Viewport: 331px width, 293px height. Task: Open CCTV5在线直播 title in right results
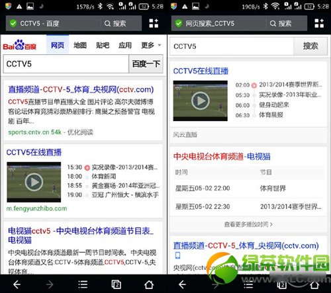(201, 71)
